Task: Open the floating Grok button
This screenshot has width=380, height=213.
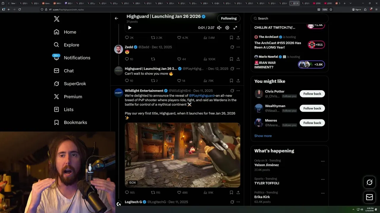Action: click(370, 183)
